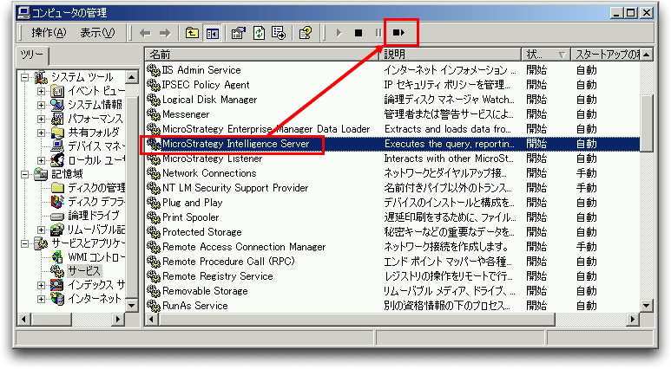Screen dimensions: 671x369
Task: Click tree pane horizontal scrollbar left arrow
Action: (x=24, y=319)
